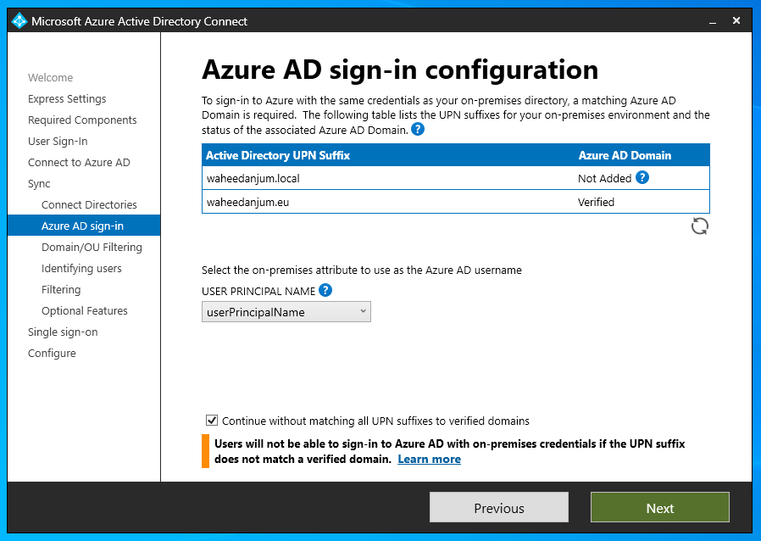
Task: Go to Welcome step in sidebar
Action: tap(51, 78)
